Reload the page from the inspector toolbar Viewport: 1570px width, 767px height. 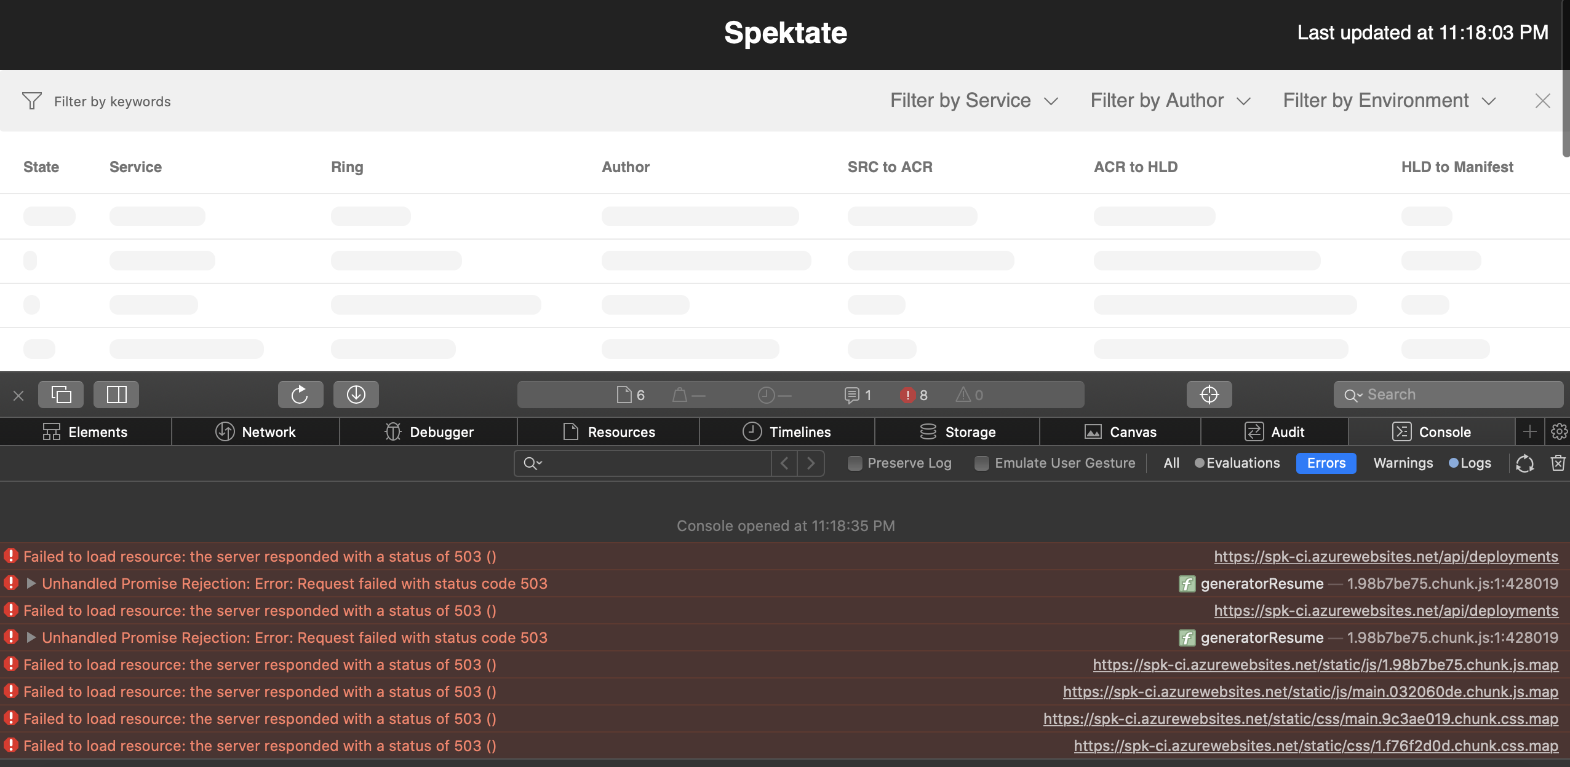tap(300, 394)
